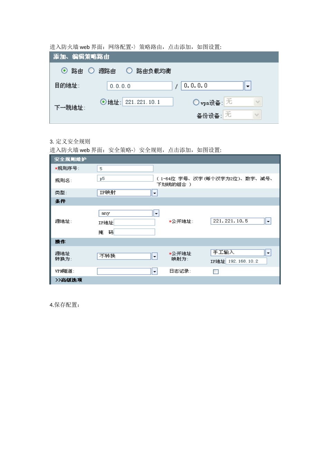
Task: Select the 路由 radio button
Action: 64,70
